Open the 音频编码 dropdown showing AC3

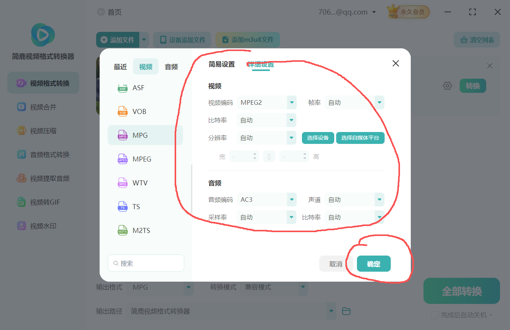[x=267, y=199]
